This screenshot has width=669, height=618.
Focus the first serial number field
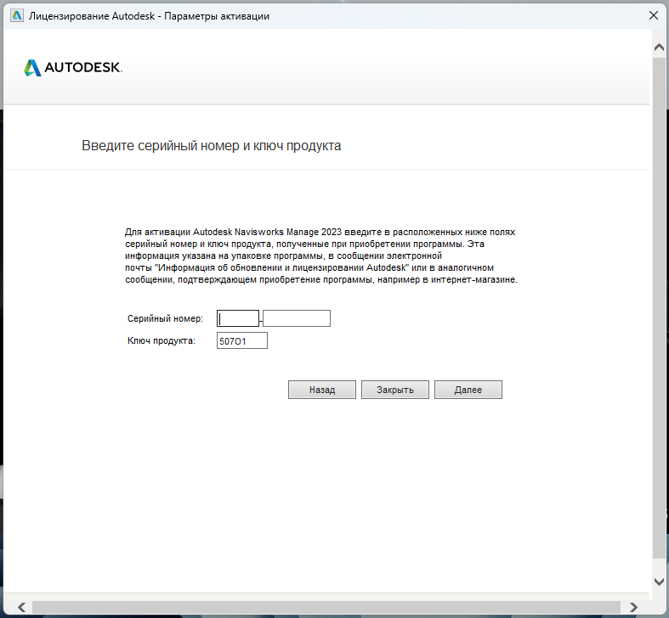238,318
